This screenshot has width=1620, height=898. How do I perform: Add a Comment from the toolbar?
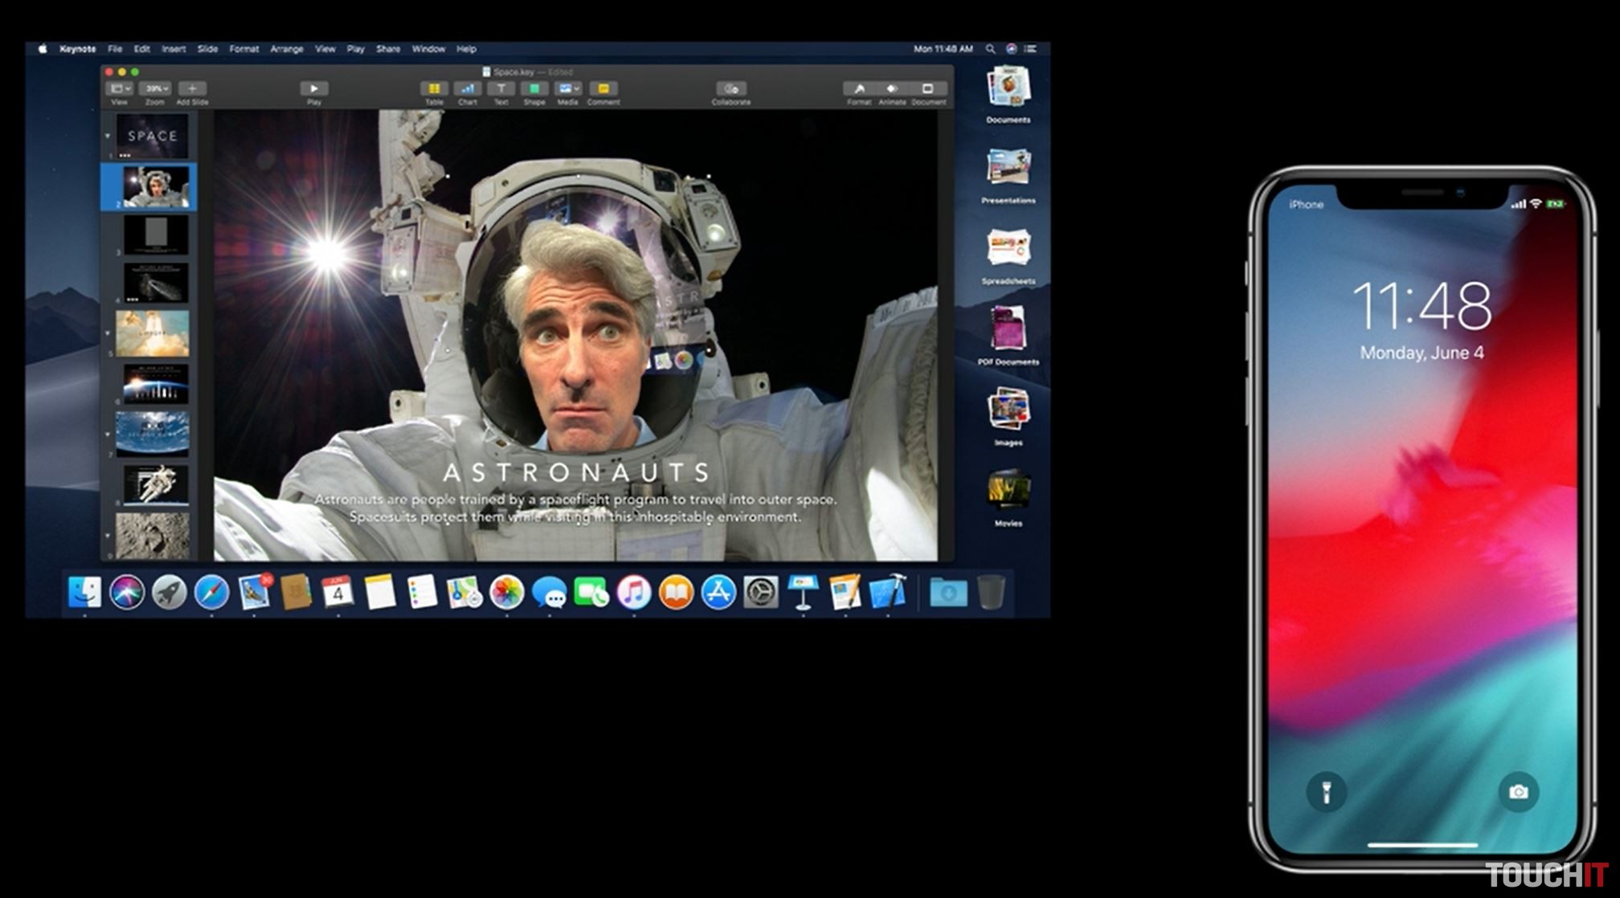click(603, 89)
